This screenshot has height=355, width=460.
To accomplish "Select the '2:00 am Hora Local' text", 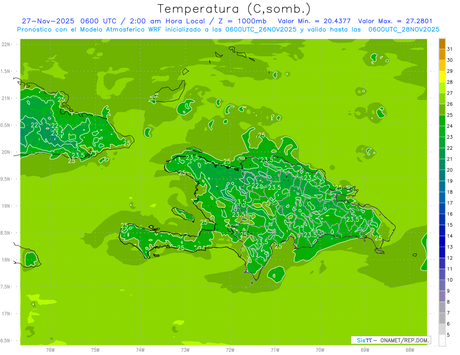I will point(168,21).
